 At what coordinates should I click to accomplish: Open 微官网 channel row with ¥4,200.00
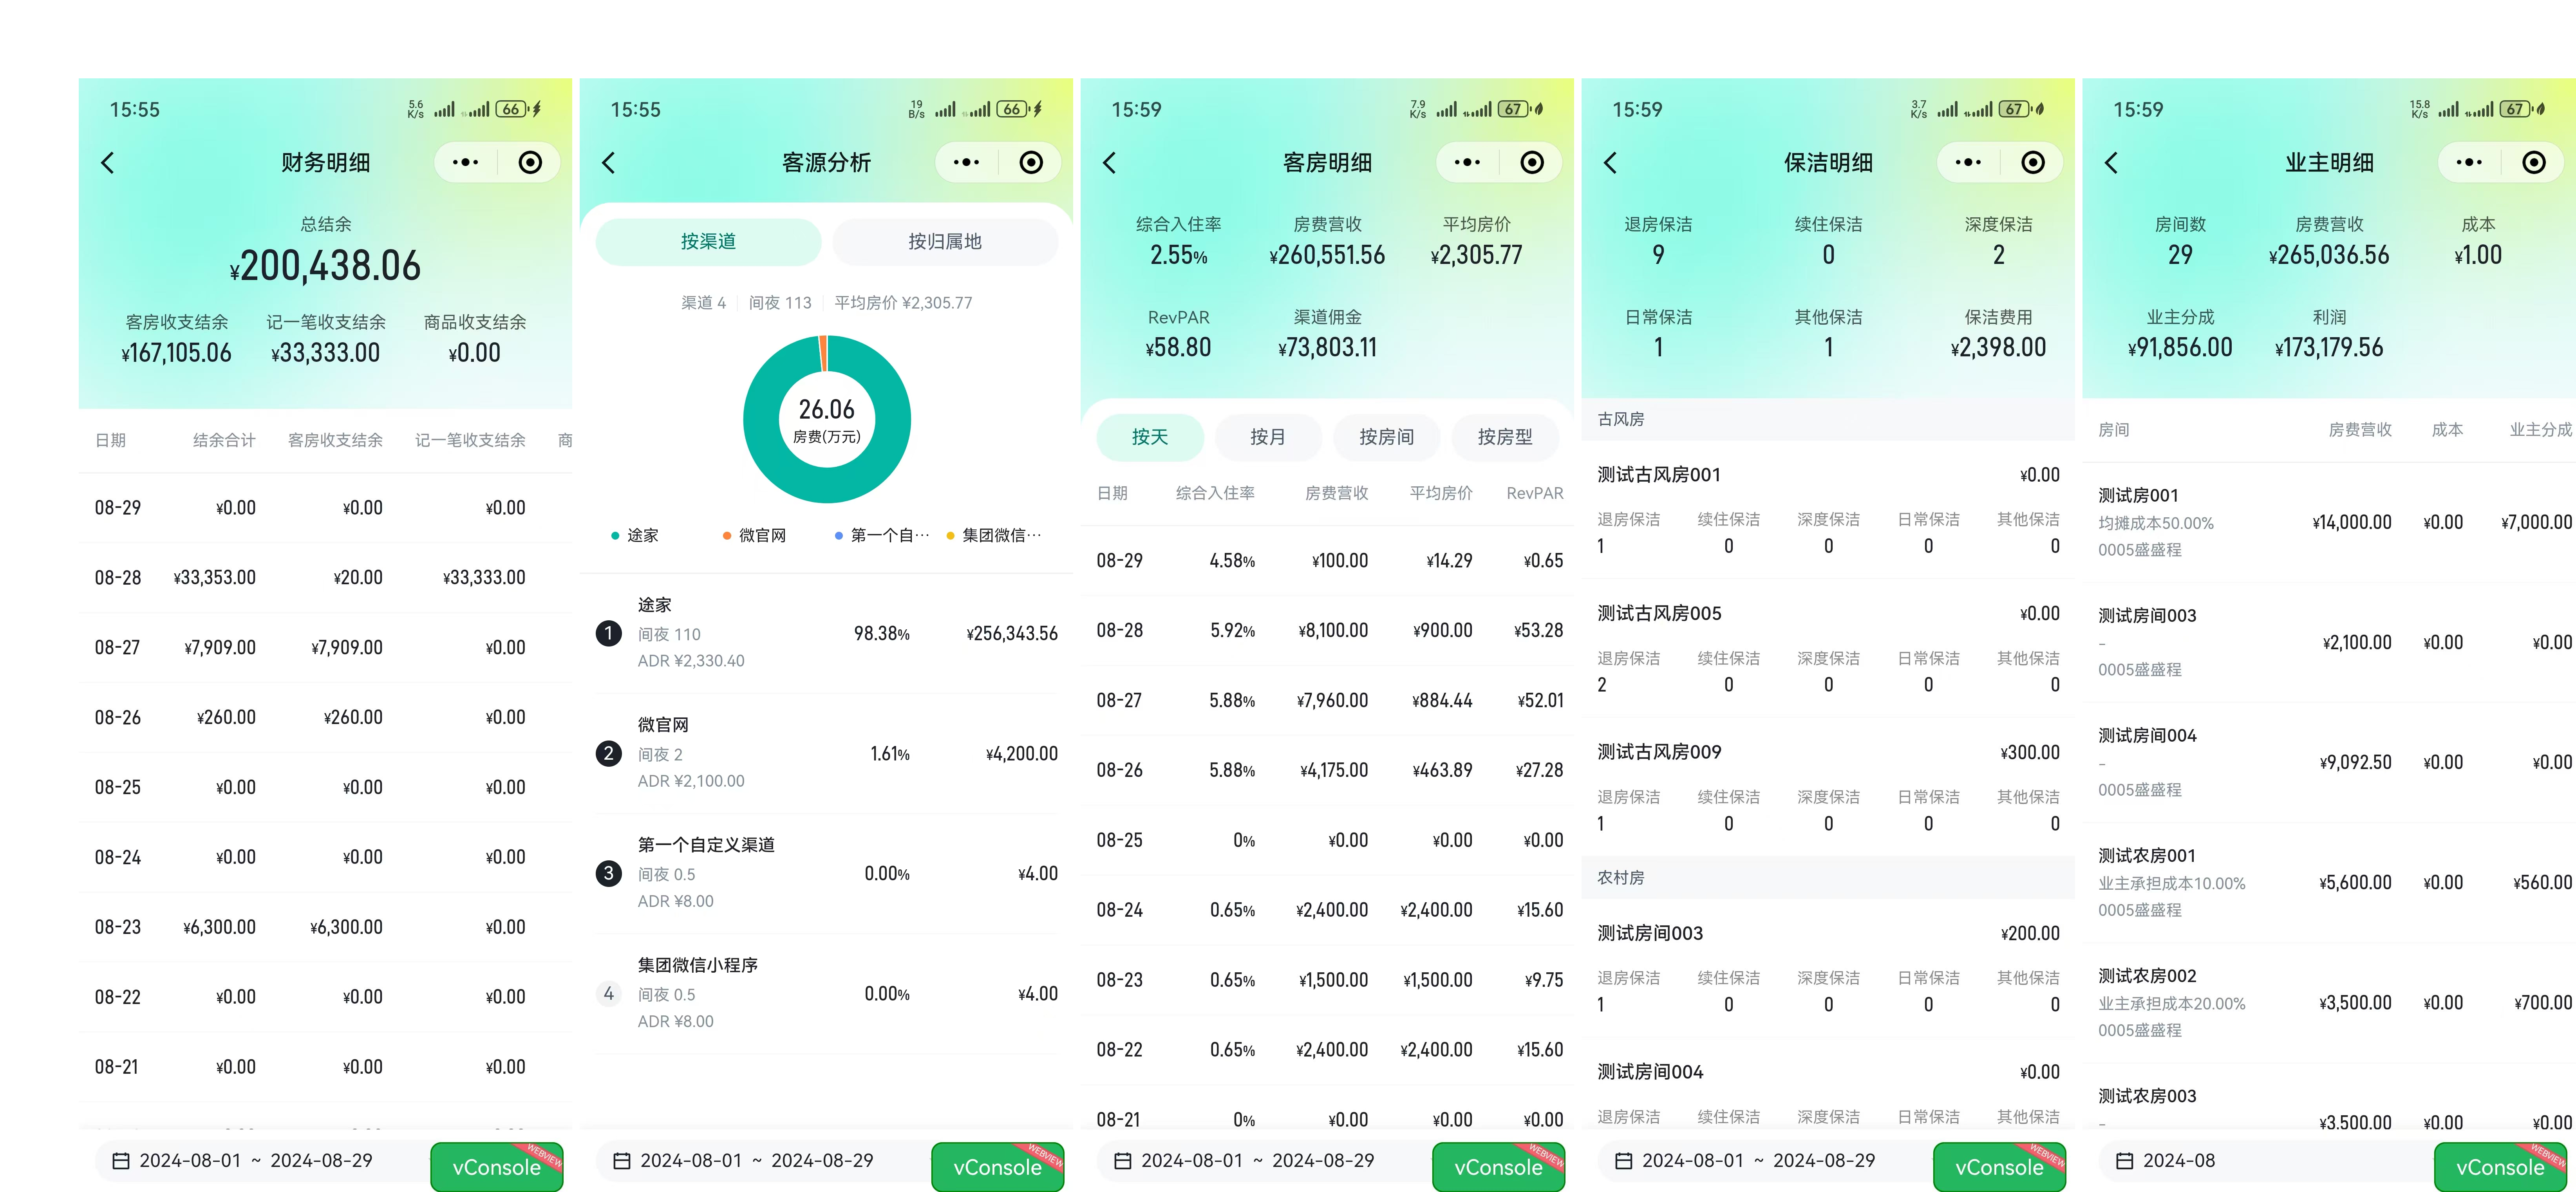pos(827,753)
